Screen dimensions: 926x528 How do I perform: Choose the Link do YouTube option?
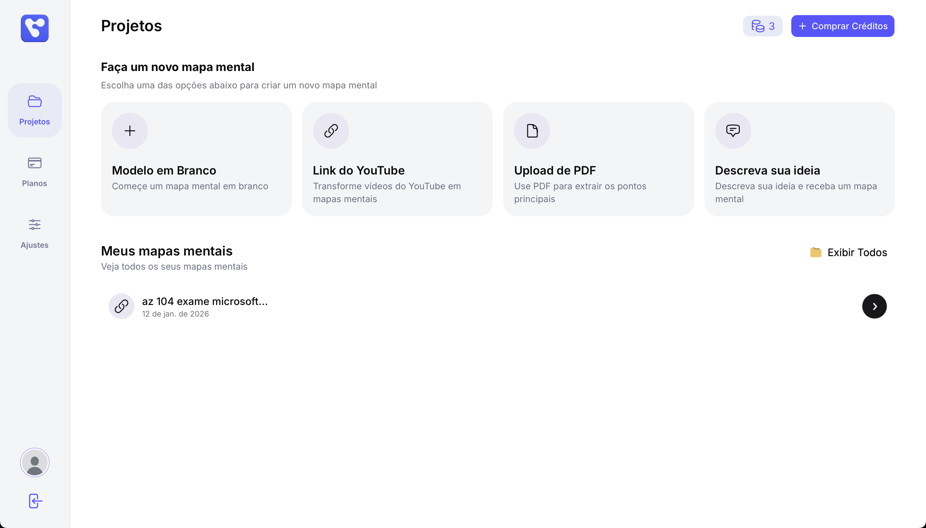[397, 170]
